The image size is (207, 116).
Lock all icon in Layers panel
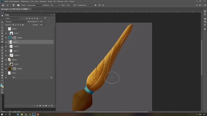point(23,25)
